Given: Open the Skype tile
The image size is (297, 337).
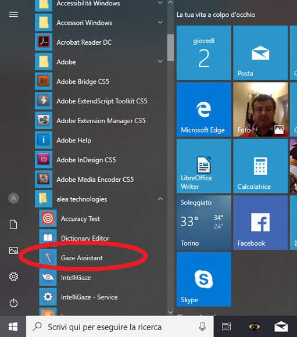Looking at the screenshot, I should 203,279.
